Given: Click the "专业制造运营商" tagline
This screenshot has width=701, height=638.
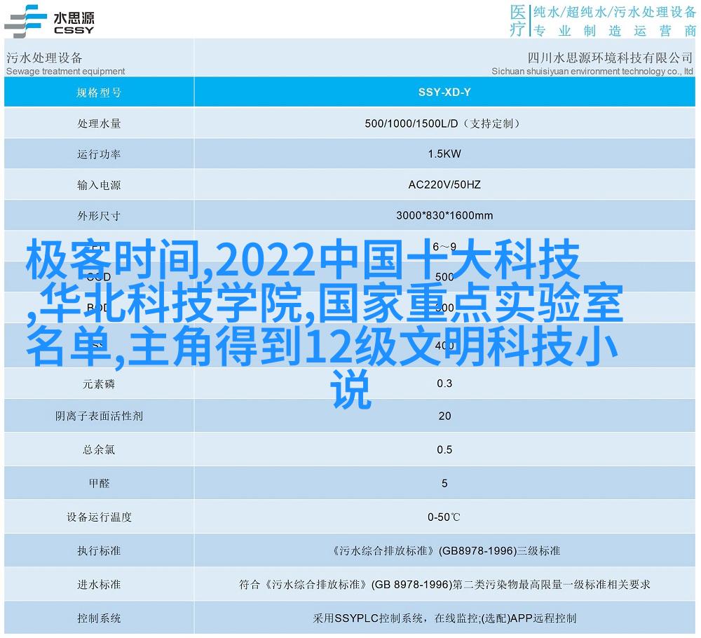Looking at the screenshot, I should (x=615, y=31).
